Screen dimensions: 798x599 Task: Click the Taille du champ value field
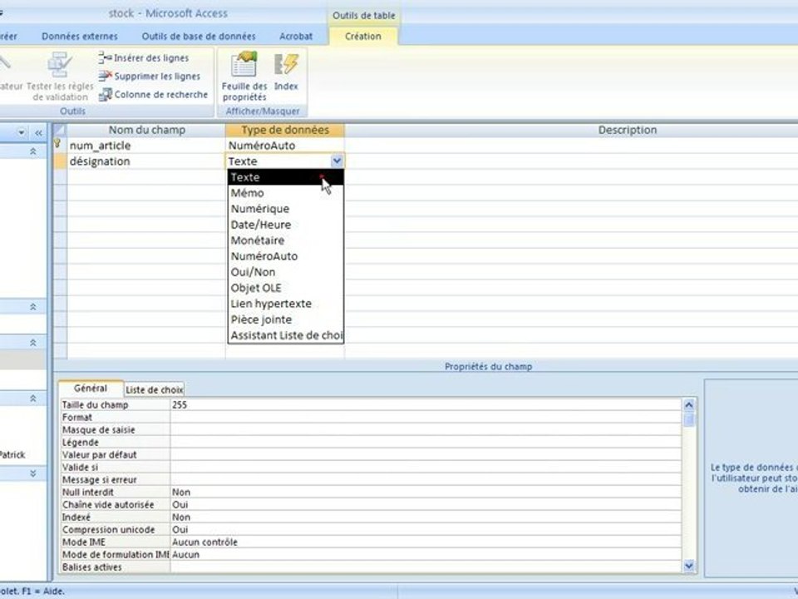point(426,405)
